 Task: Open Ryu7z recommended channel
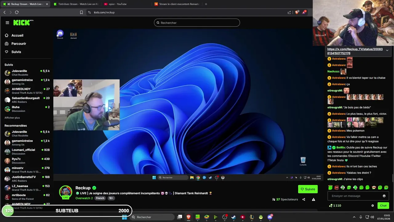27,161
